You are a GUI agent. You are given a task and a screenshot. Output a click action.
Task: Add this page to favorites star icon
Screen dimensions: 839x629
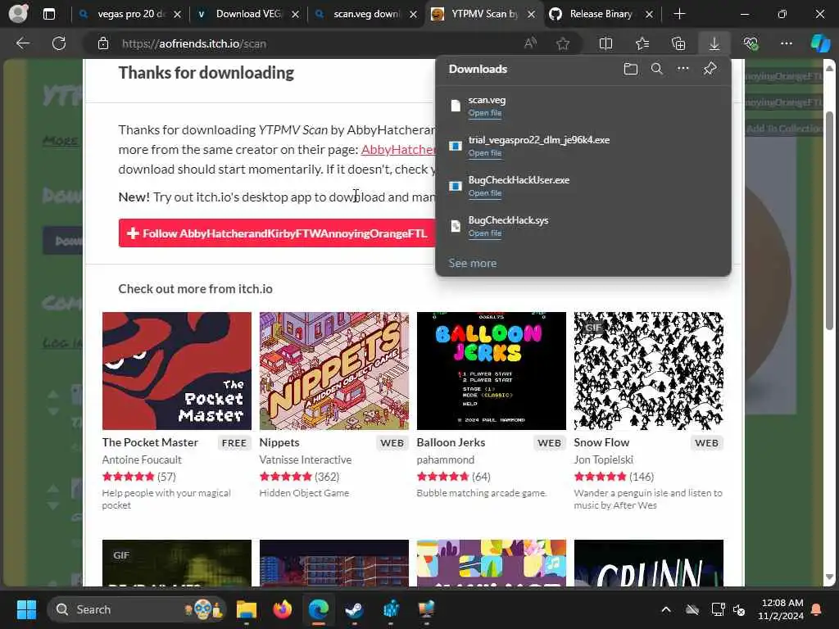pos(562,44)
